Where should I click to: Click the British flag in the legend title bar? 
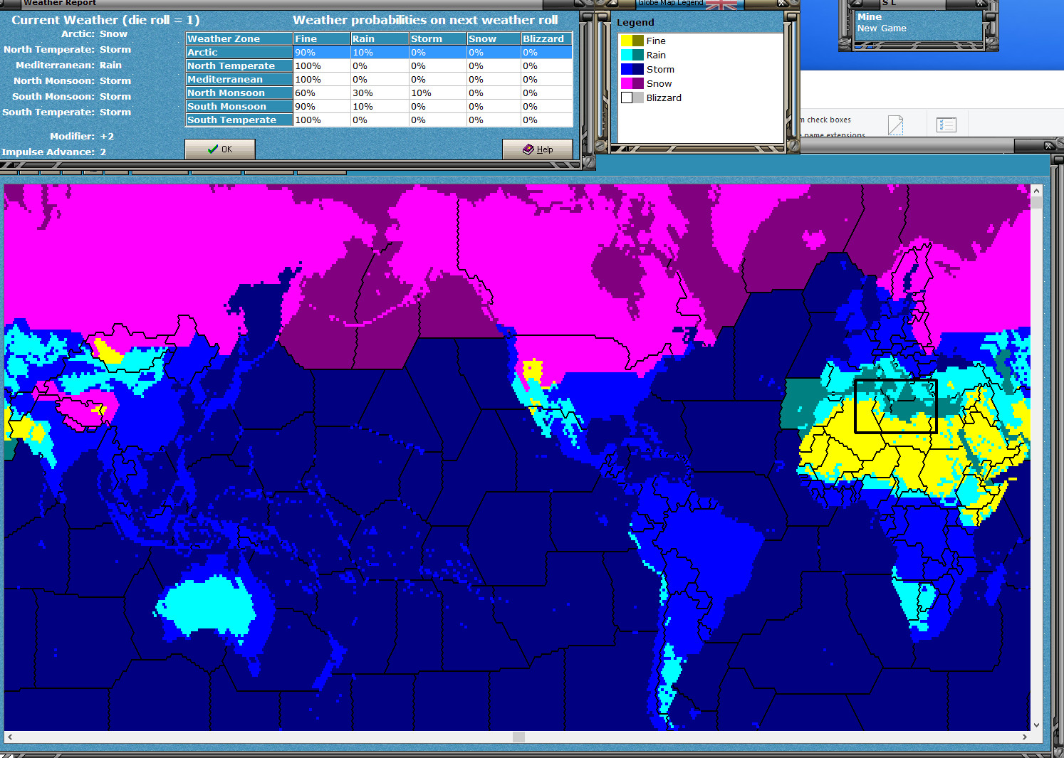pyautogui.click(x=721, y=4)
